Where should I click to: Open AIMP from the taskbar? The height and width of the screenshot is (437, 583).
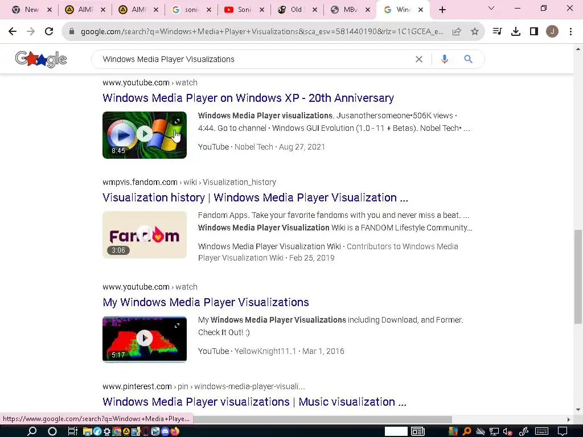coord(126,431)
